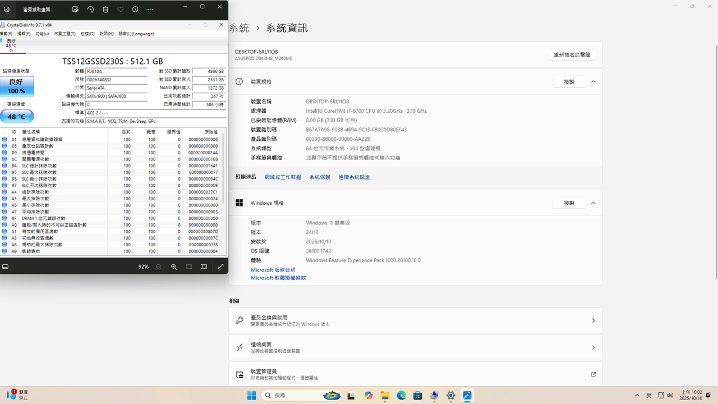Select SMART row 09 通電時間
This screenshot has width=718, height=404.
coord(110,153)
